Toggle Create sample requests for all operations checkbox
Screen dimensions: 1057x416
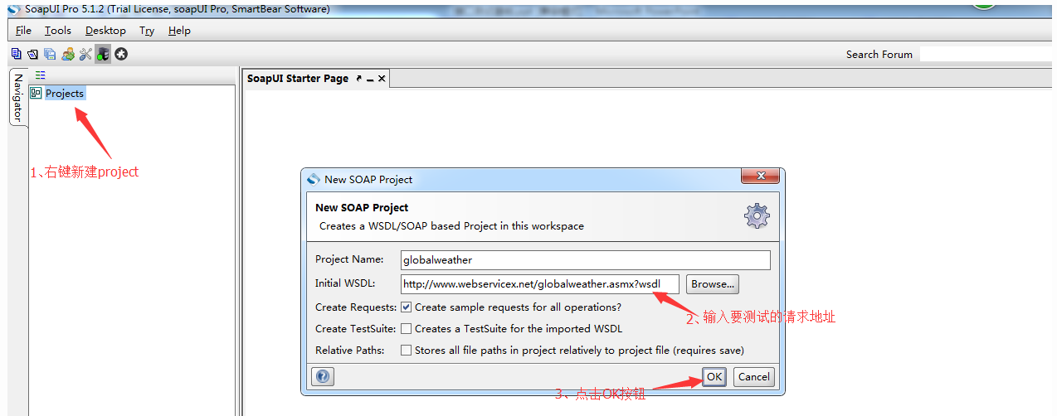pyautogui.click(x=407, y=307)
